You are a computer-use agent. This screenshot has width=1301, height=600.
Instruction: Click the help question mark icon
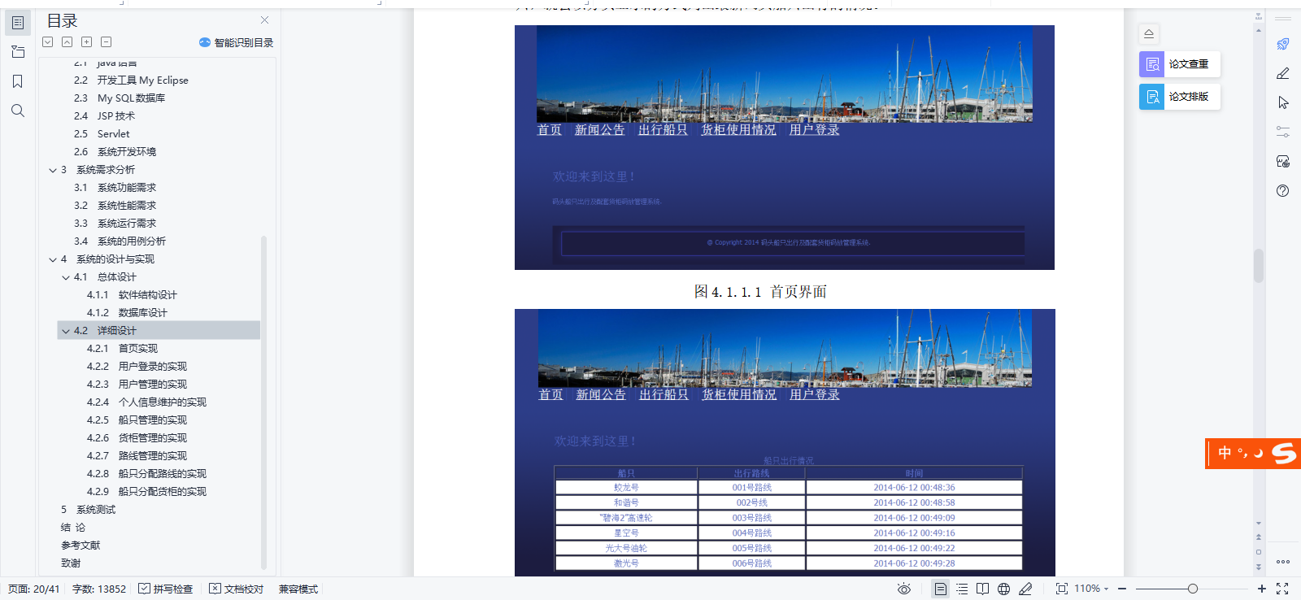[x=1282, y=191]
